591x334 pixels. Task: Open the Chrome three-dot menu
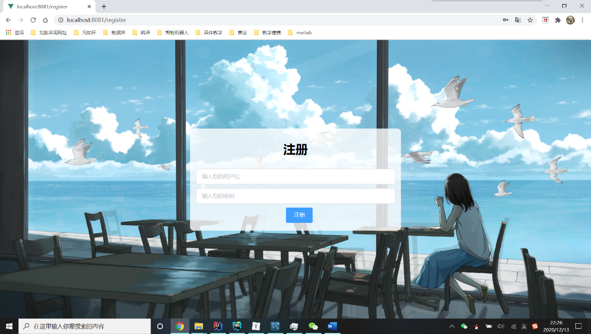click(x=582, y=20)
